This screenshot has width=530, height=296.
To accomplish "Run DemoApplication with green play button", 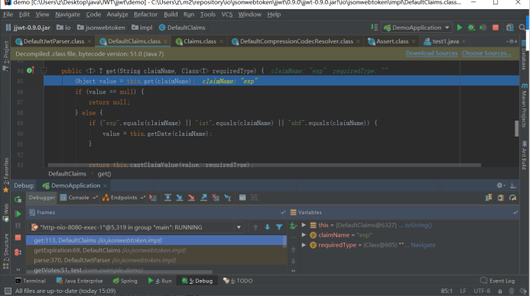I will click(460, 27).
